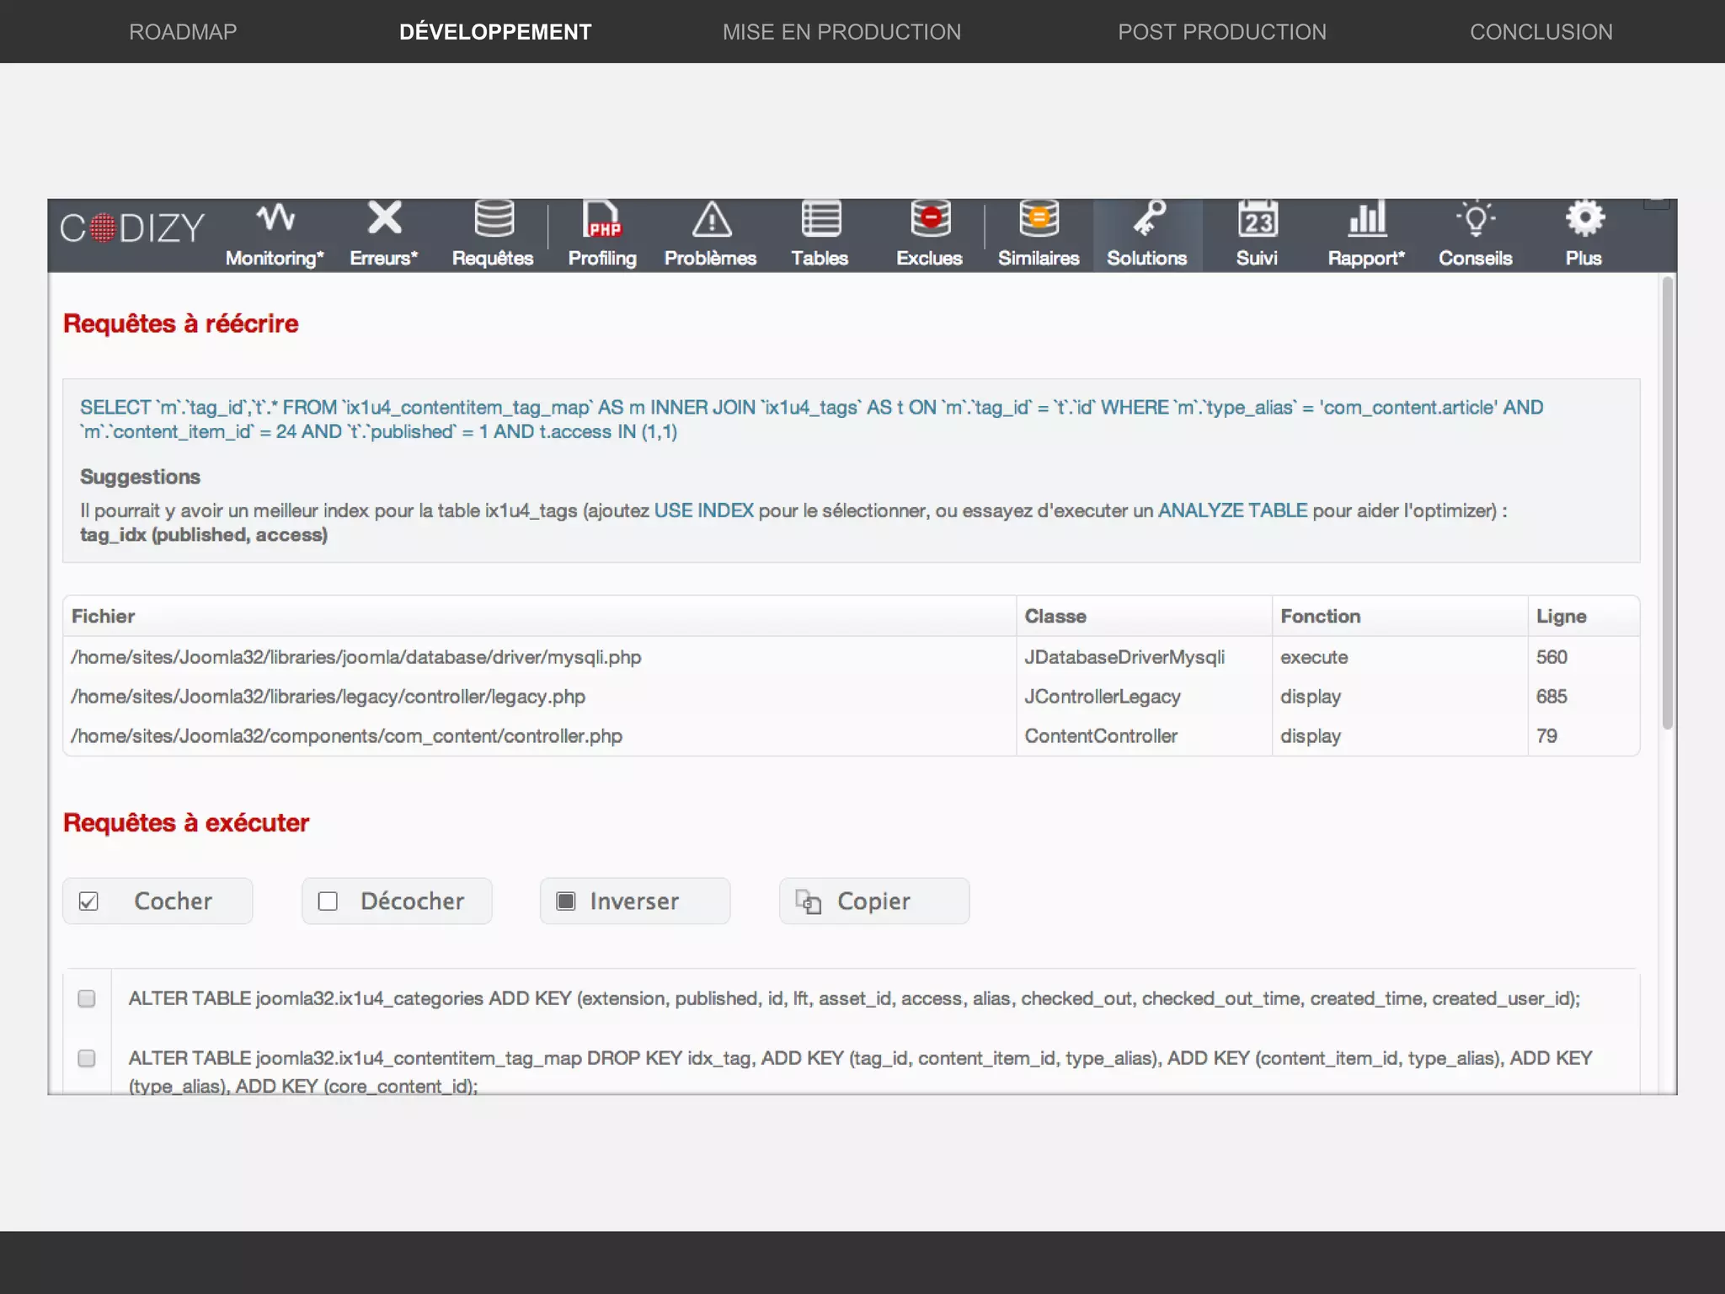
Task: Tick the ix1u4_contentitem_tag_map ALTER TABLE checkbox
Action: click(87, 1058)
